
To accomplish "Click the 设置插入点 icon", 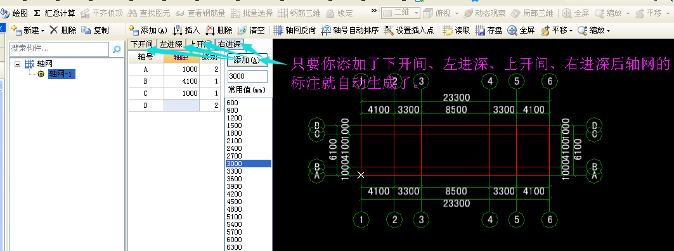I will (x=389, y=30).
